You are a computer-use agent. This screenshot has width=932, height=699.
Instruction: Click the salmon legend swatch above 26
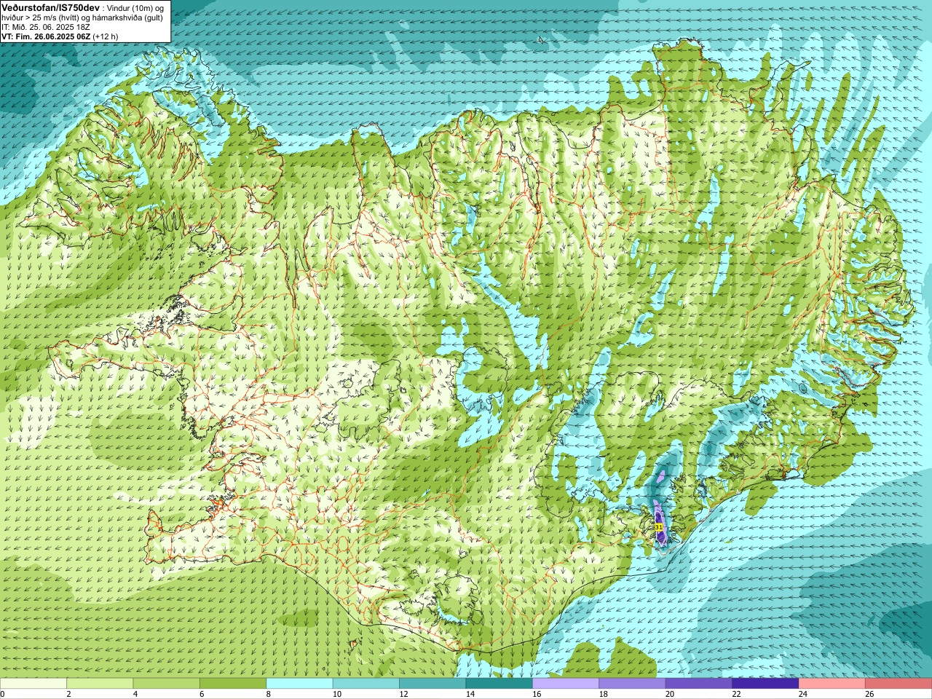pos(899,684)
